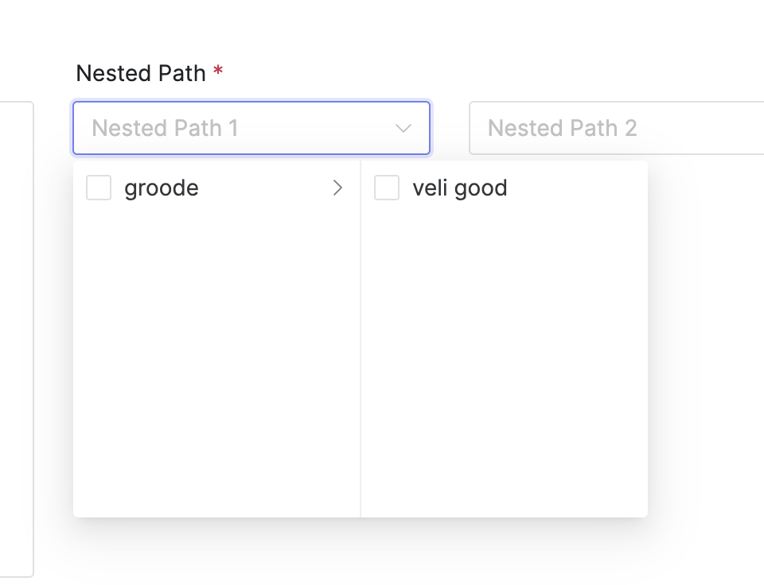This screenshot has height=585, width=764.
Task: Click the red required asterisk
Action: click(x=218, y=72)
